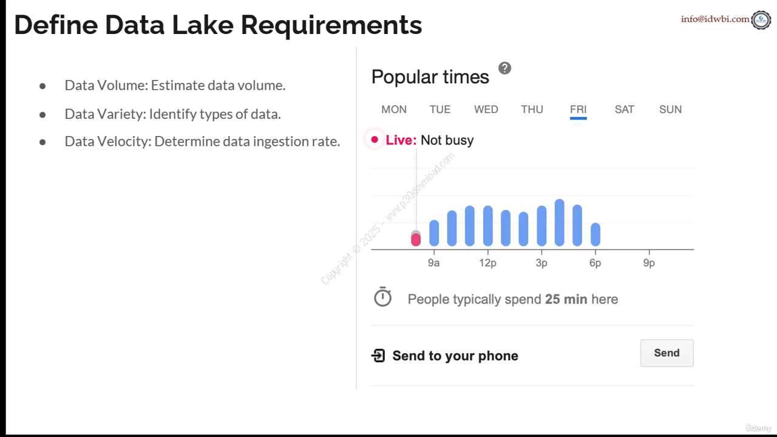The height and width of the screenshot is (437, 777).
Task: Click the red Live indicator dot
Action: pos(375,140)
